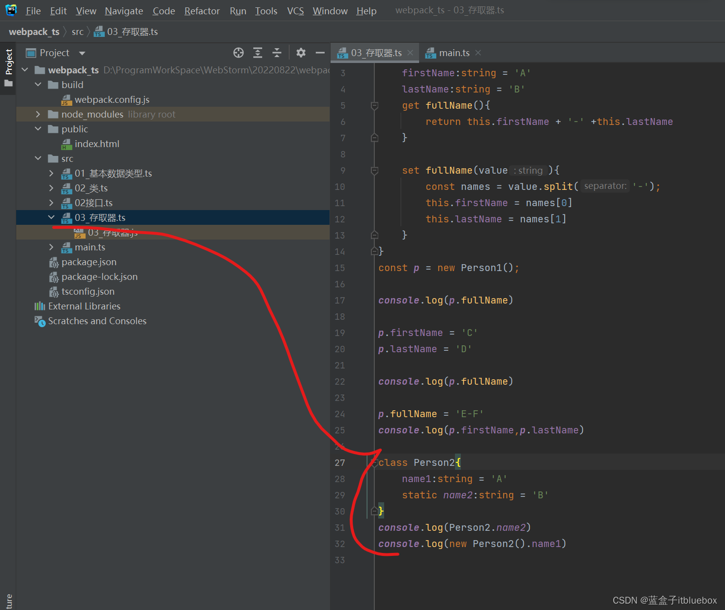Select index.html in project tree
Screen dimensions: 725x610
point(97,144)
